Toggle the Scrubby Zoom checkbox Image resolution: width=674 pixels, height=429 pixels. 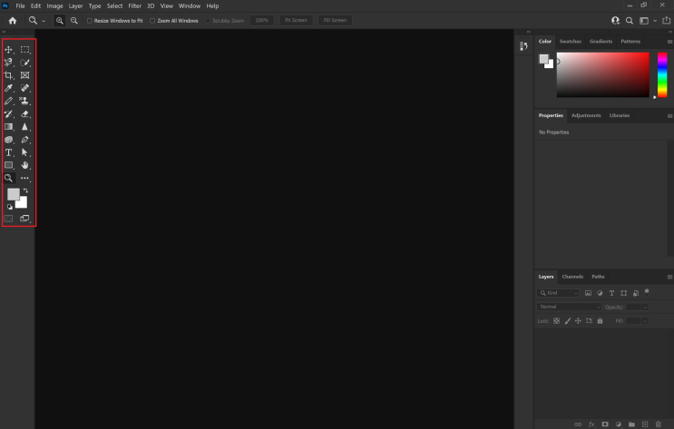coord(208,21)
